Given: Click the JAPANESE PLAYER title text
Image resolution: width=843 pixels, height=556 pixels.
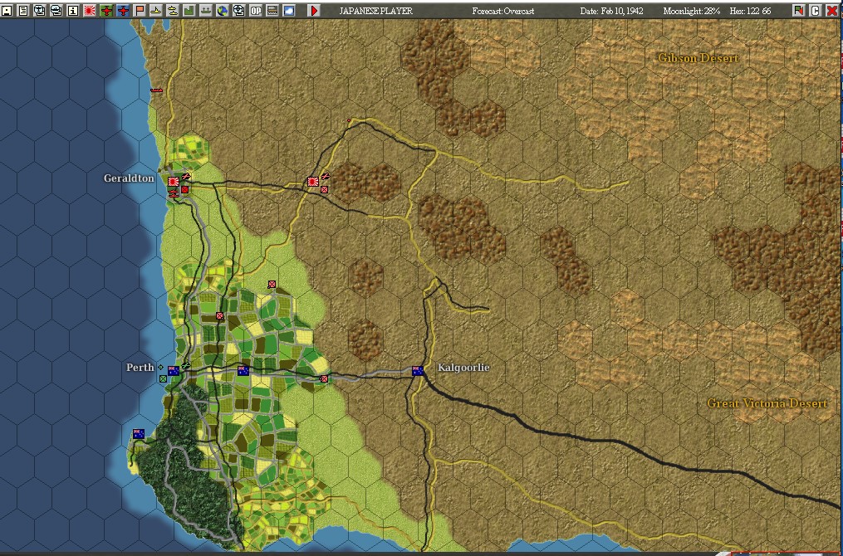Looking at the screenshot, I should (375, 11).
